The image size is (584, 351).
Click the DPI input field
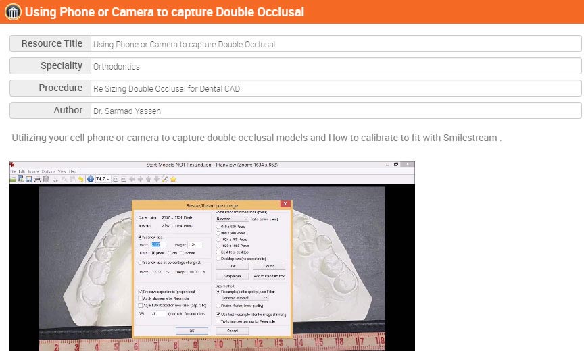158,313
